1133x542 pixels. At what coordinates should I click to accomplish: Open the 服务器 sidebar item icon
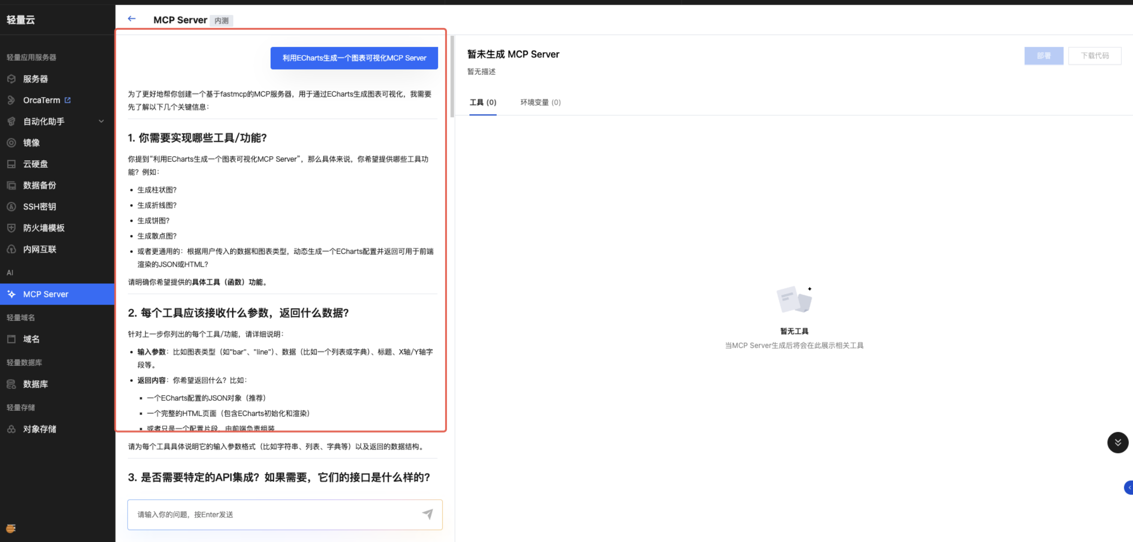(x=11, y=79)
